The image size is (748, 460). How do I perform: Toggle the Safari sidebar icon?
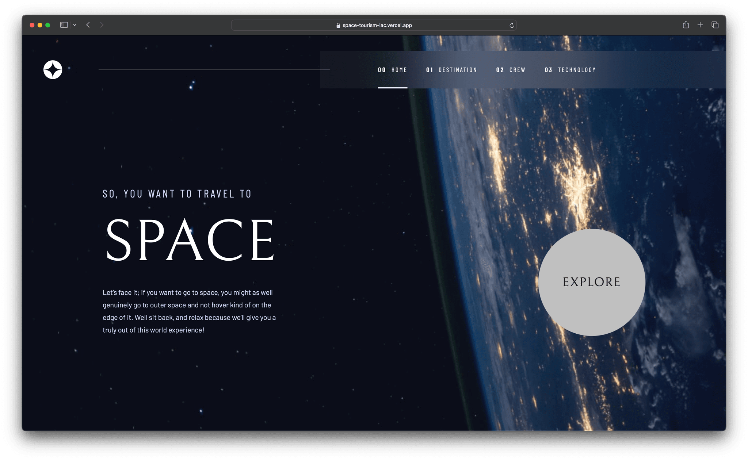coord(64,25)
